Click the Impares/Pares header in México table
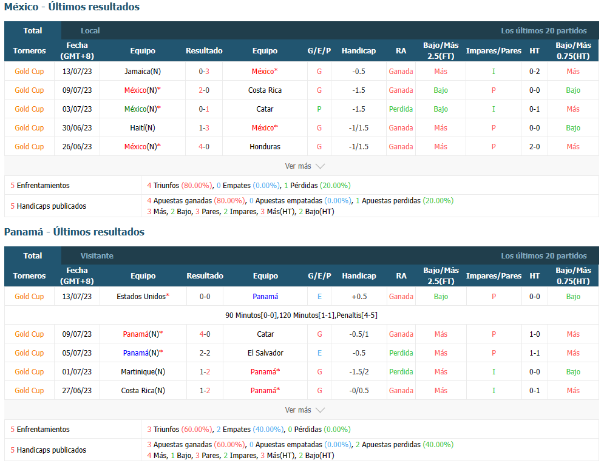The image size is (604, 466). (x=494, y=50)
